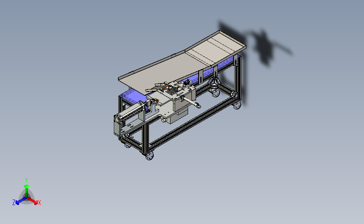364x224 pixels.
Task: Select the black disc on the central mechanism
Action: [x=174, y=89]
